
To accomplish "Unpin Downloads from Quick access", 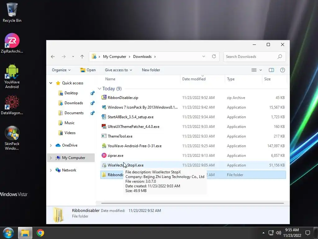I will (93, 103).
